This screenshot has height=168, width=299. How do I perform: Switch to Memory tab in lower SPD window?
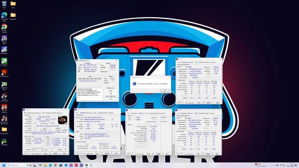point(190,113)
